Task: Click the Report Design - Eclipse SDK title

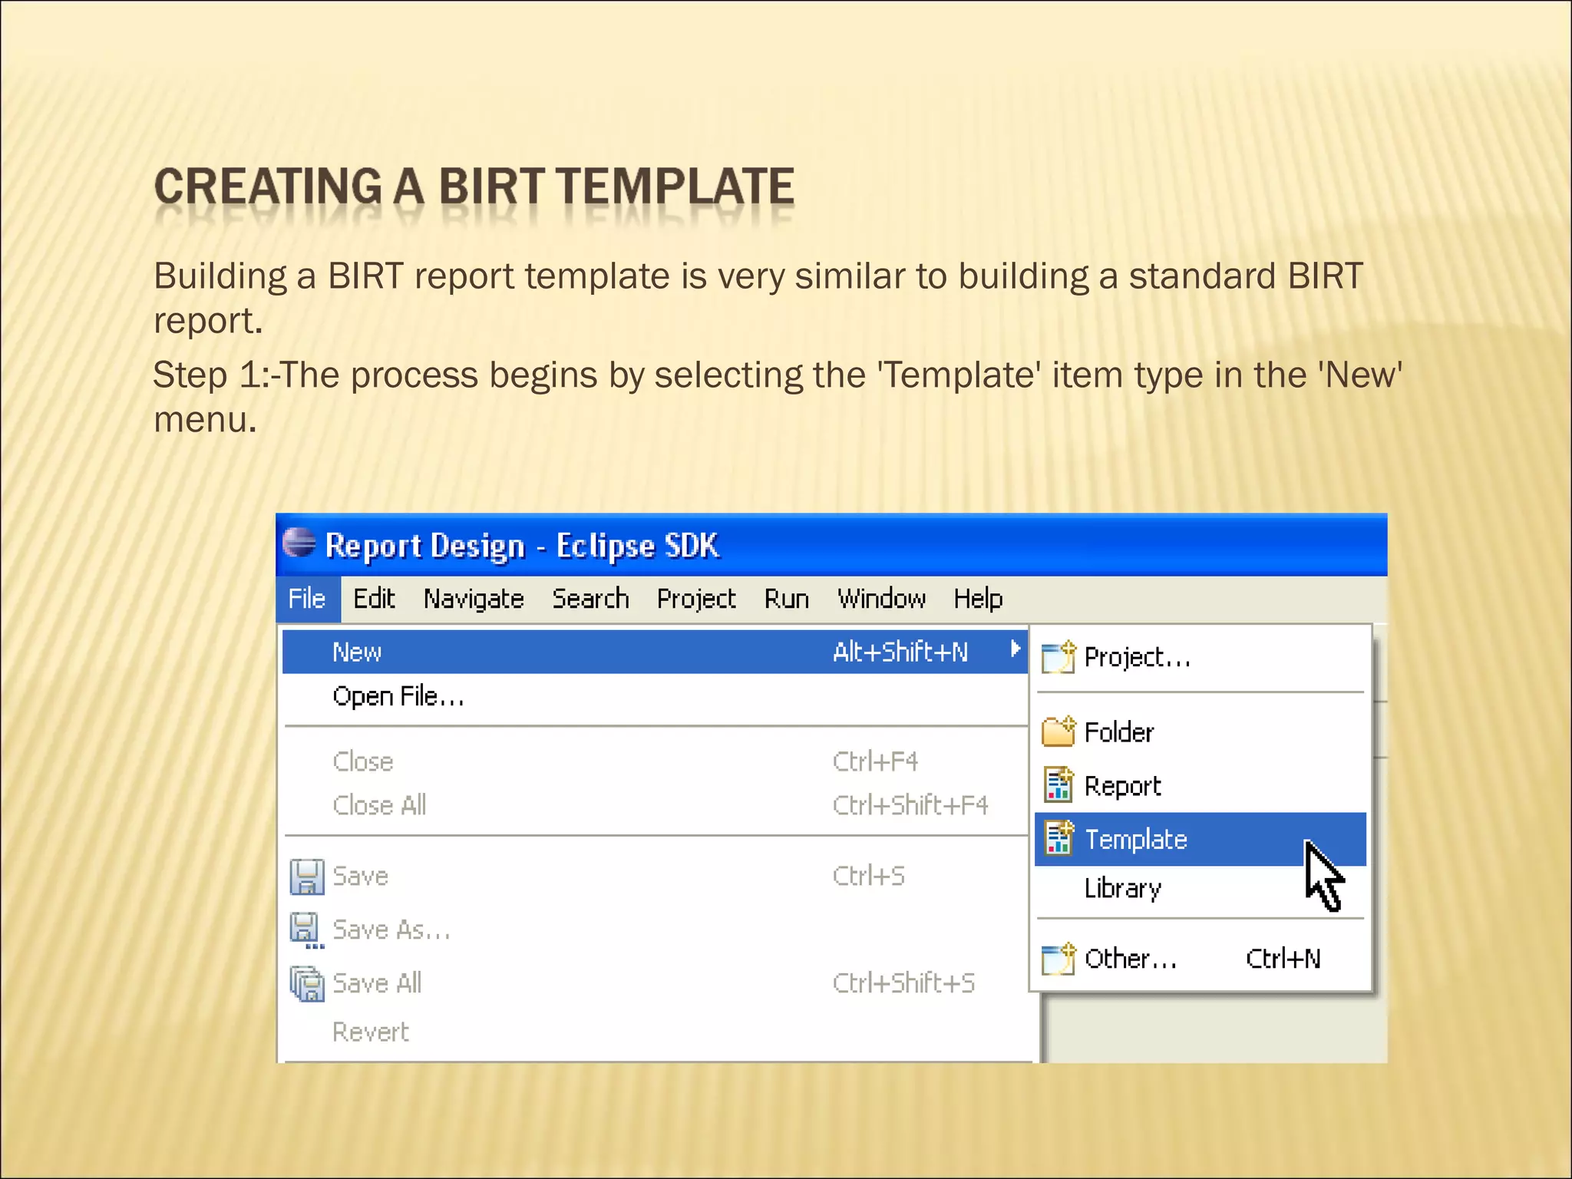Action: [x=522, y=546]
